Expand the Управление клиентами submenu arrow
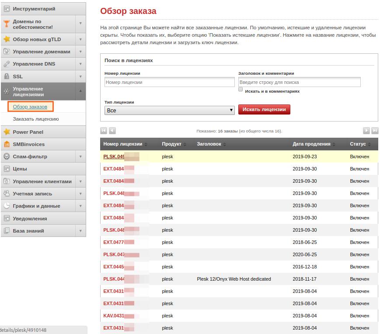 click(80, 181)
